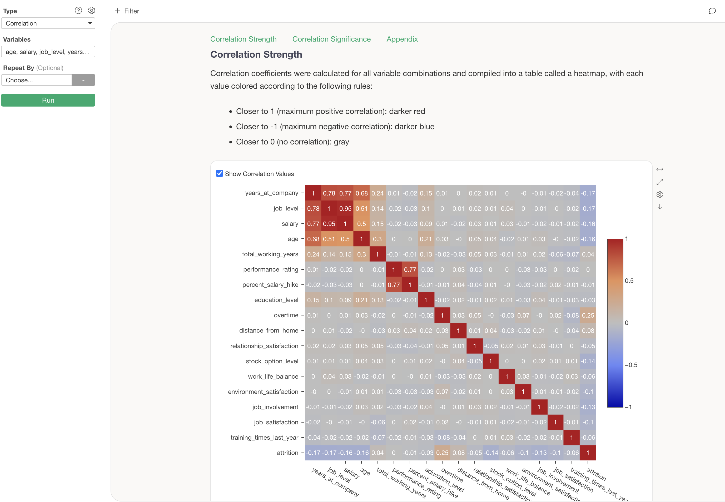The height and width of the screenshot is (502, 725).
Task: Open the Type Correlation dropdown
Action: coord(48,23)
